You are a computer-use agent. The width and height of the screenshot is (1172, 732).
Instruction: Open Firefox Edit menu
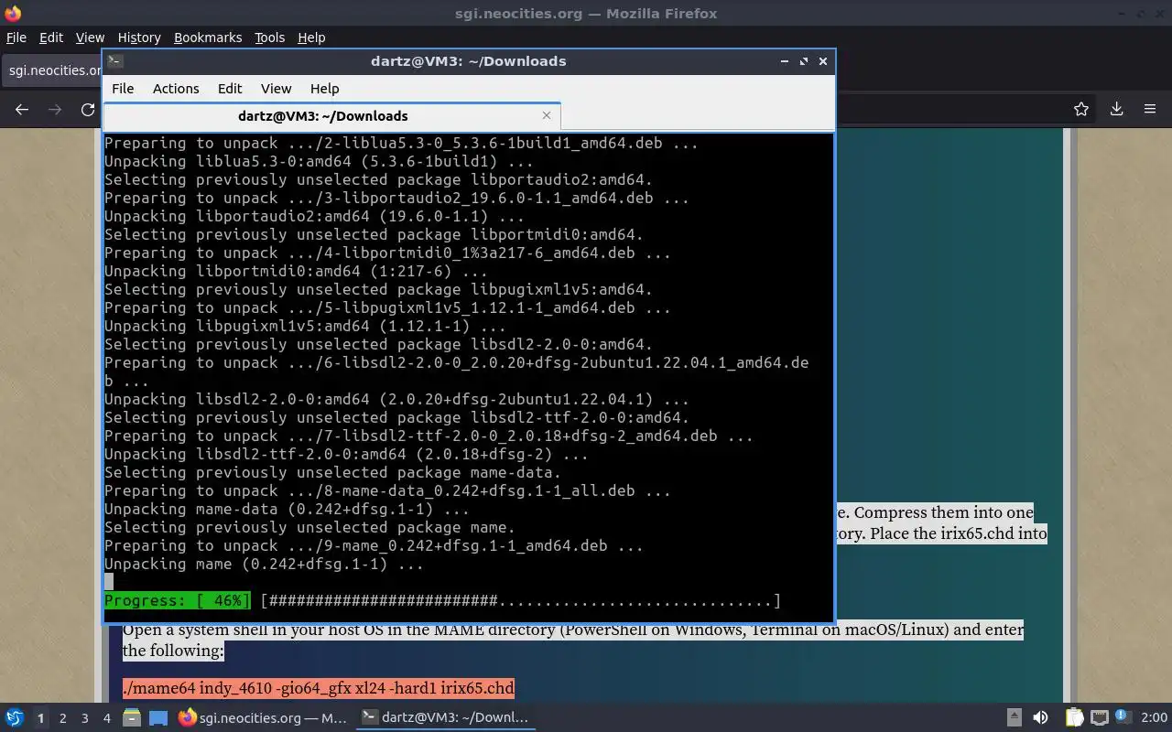(x=51, y=38)
